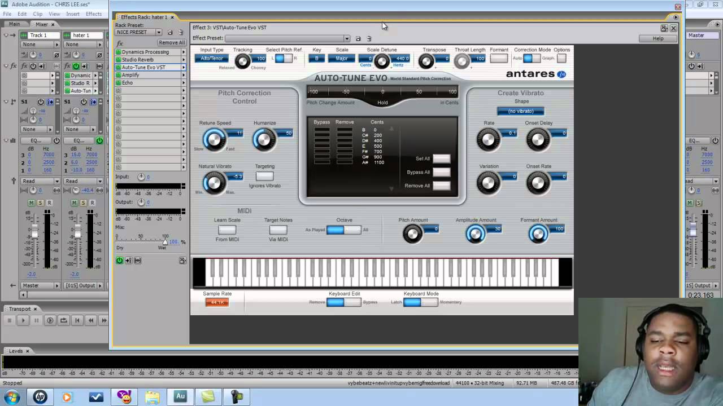Viewport: 723px width, 406px height.
Task: Click the Natural Vibrato knob
Action: tap(214, 183)
